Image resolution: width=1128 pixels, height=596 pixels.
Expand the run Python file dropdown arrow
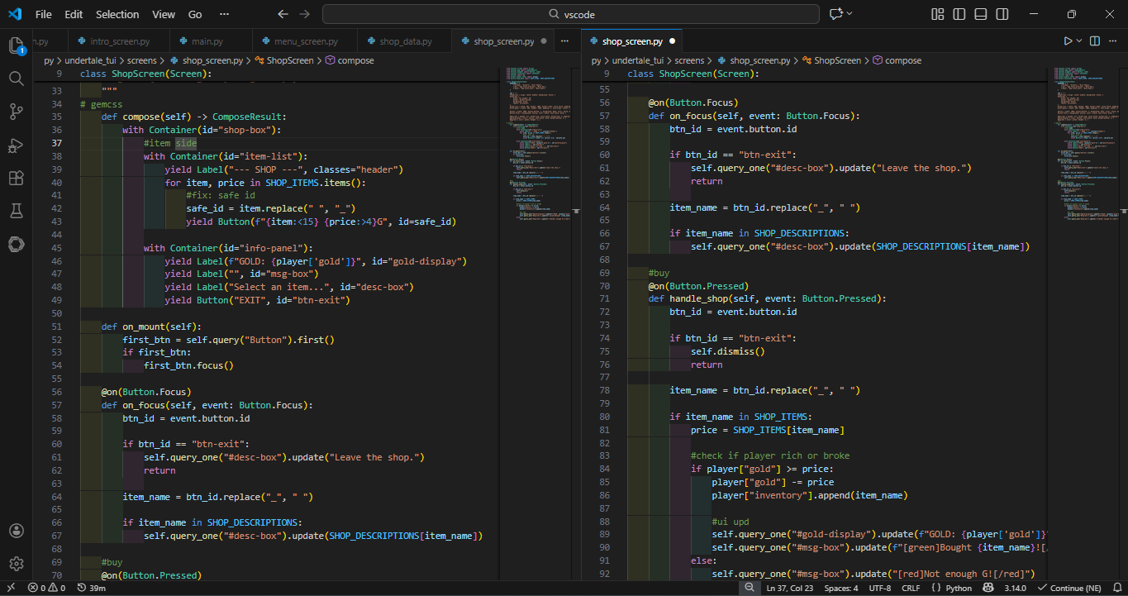click(x=1079, y=41)
